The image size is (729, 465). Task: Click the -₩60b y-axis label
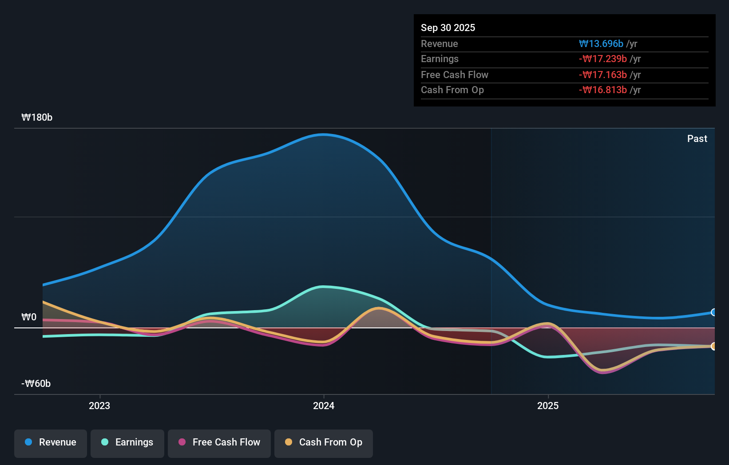pyautogui.click(x=36, y=383)
